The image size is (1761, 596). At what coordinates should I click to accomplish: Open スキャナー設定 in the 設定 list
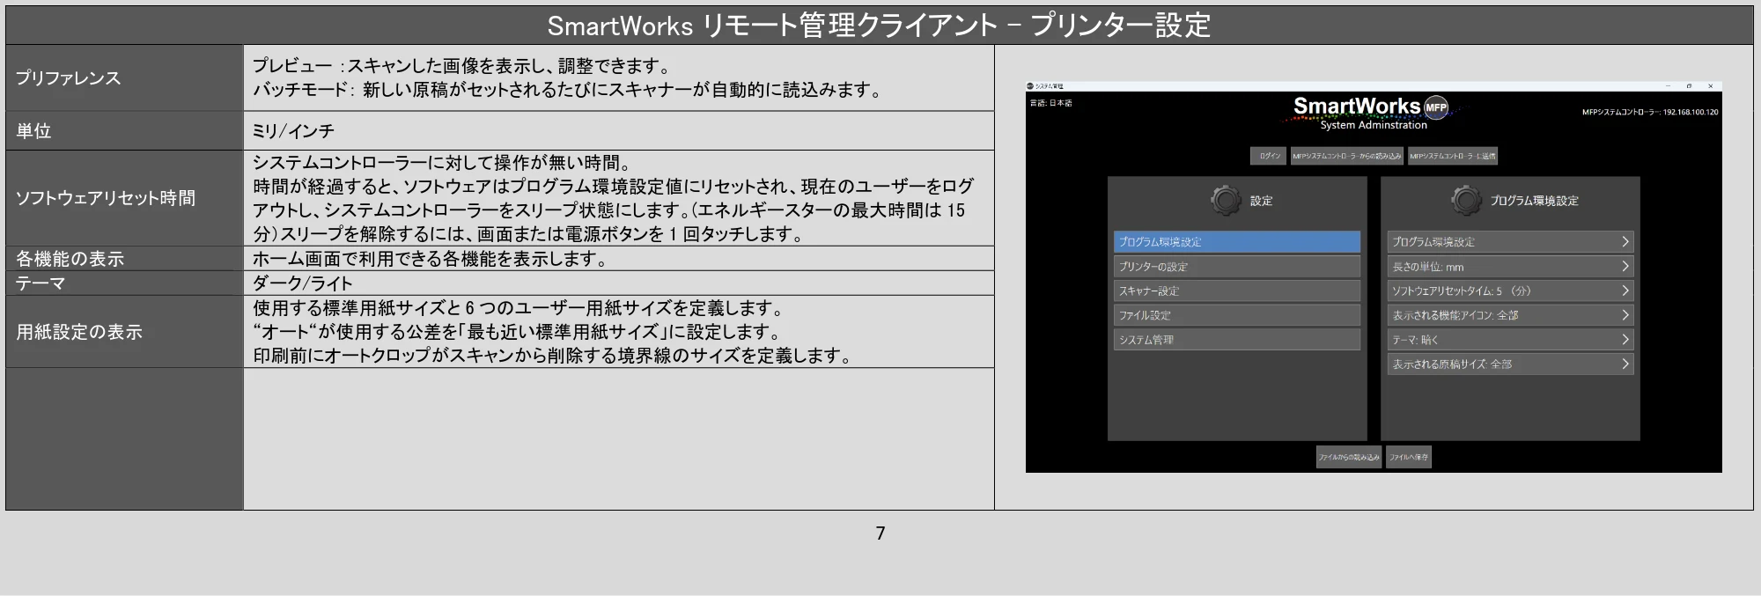[x=1237, y=291]
